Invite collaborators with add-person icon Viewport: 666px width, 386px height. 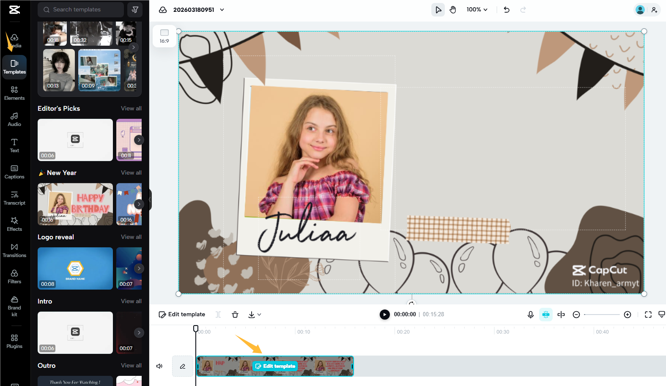point(654,10)
